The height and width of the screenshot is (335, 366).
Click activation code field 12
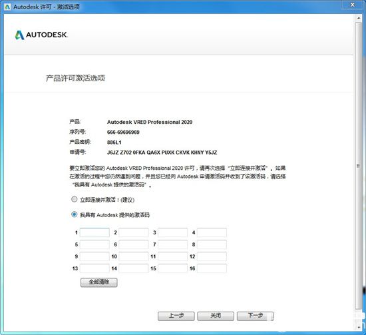212,256
